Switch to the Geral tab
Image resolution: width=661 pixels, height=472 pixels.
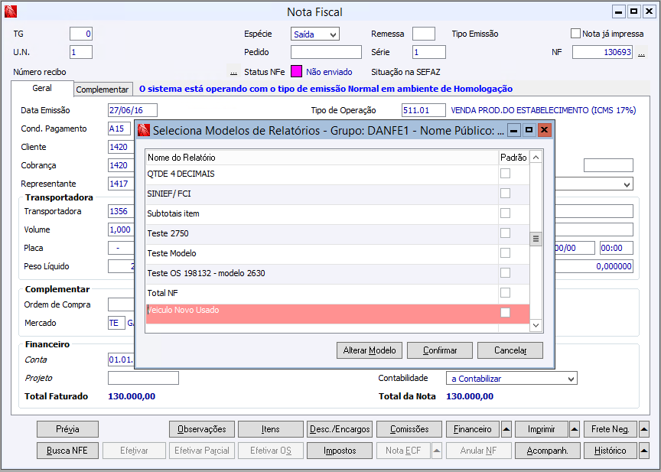[42, 88]
